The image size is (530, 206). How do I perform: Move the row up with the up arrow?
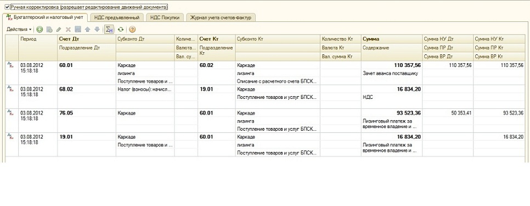tap(87, 30)
